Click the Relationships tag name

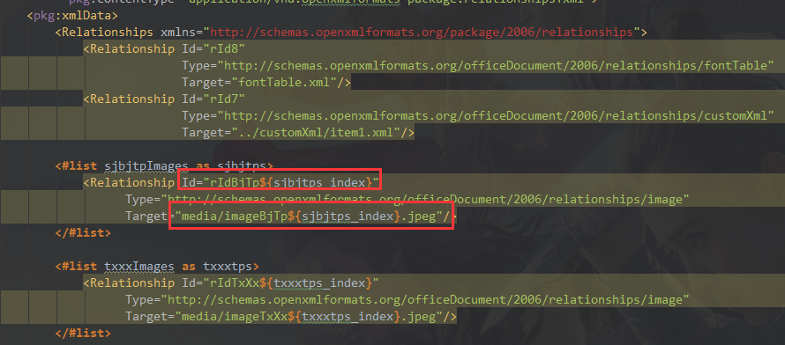coord(107,33)
